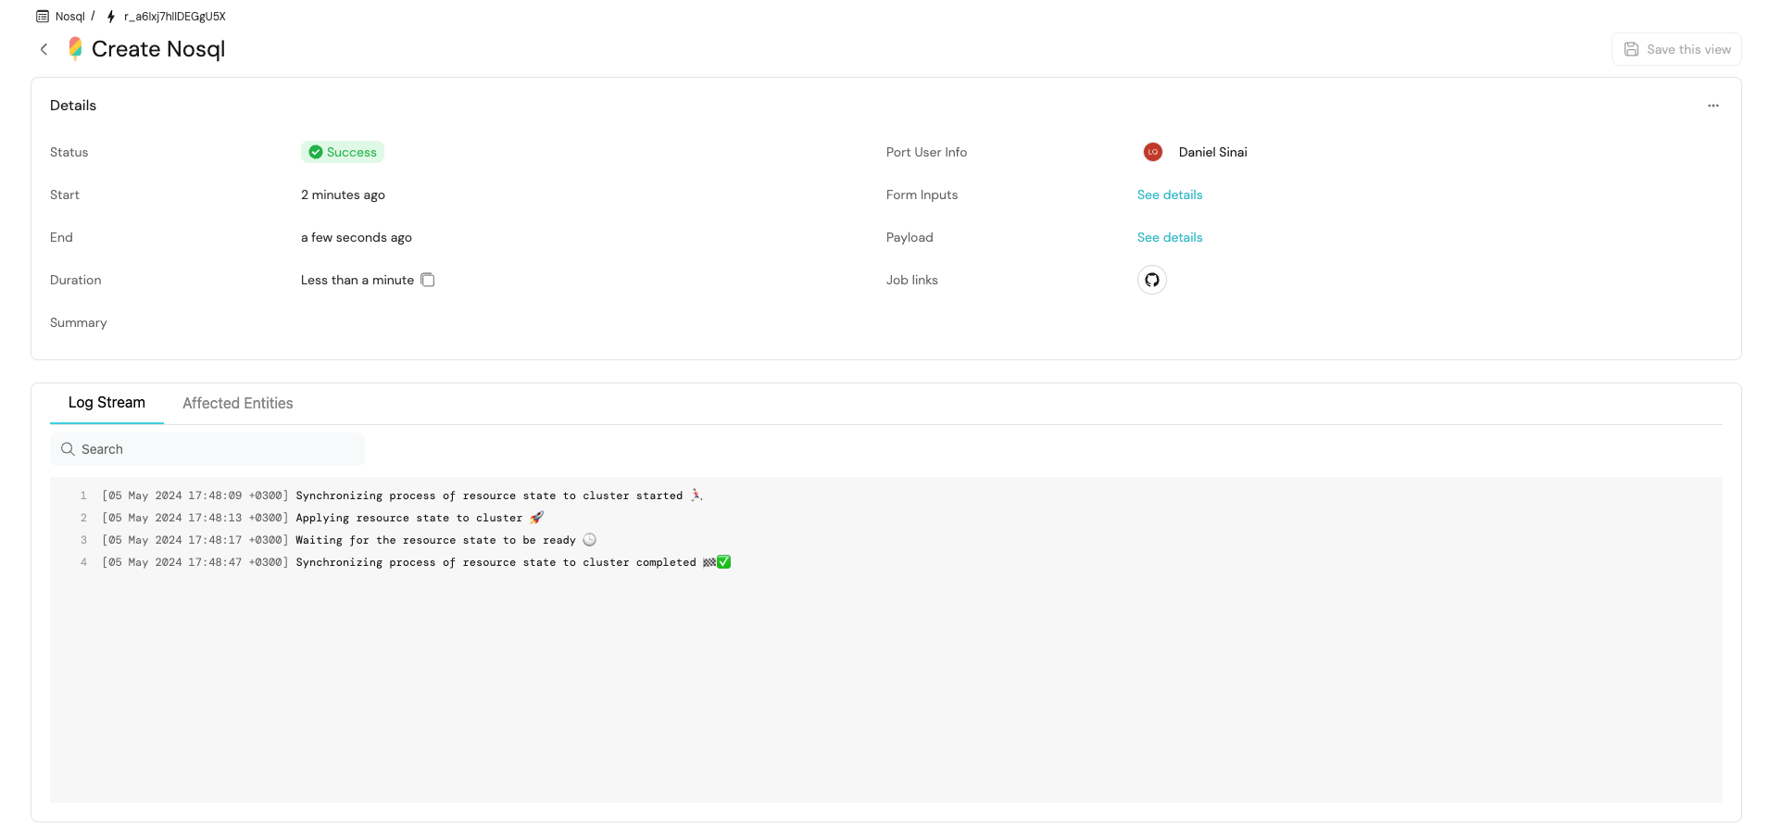Switch to the Log Stream tab
Screen dimensions: 1769x828
[x=107, y=403]
